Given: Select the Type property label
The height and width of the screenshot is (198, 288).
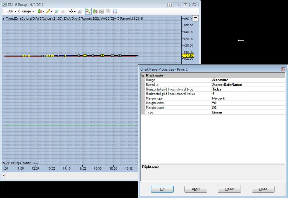Looking at the screenshot, I should tap(149, 112).
